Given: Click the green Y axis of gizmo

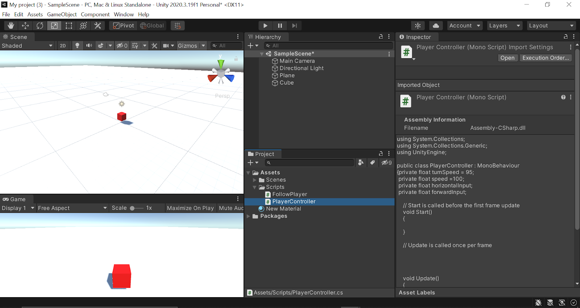Looking at the screenshot, I should (x=220, y=64).
